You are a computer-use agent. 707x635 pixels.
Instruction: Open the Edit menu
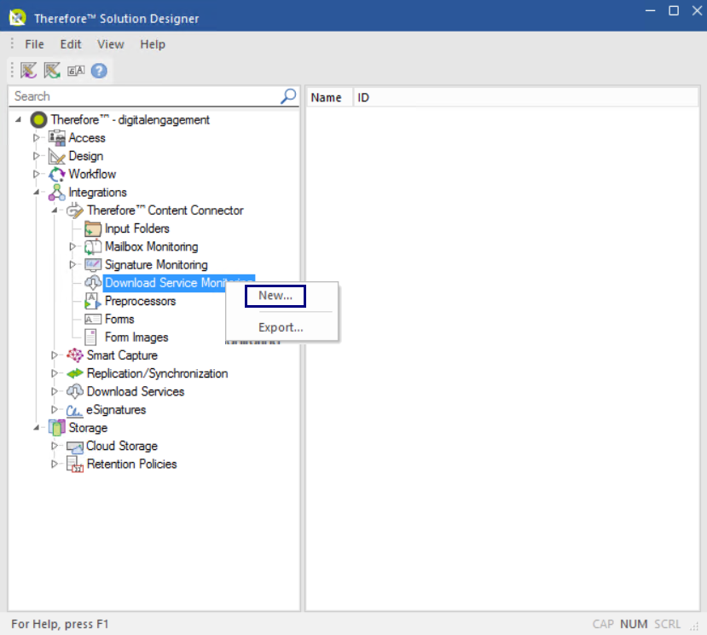coord(71,44)
